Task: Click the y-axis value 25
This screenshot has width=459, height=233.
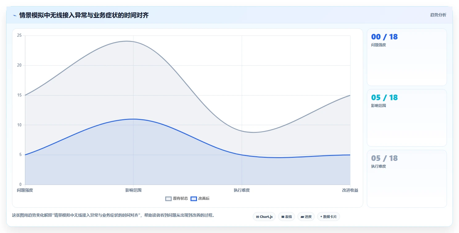Action: coord(19,35)
